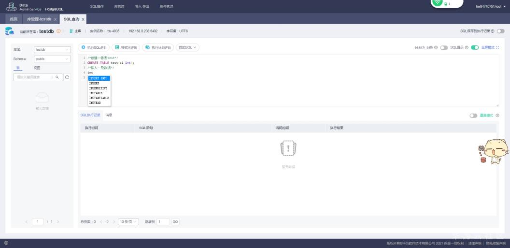Click help icon next to SQL提示
Viewport: 510px width, 248px height.
(467, 47)
